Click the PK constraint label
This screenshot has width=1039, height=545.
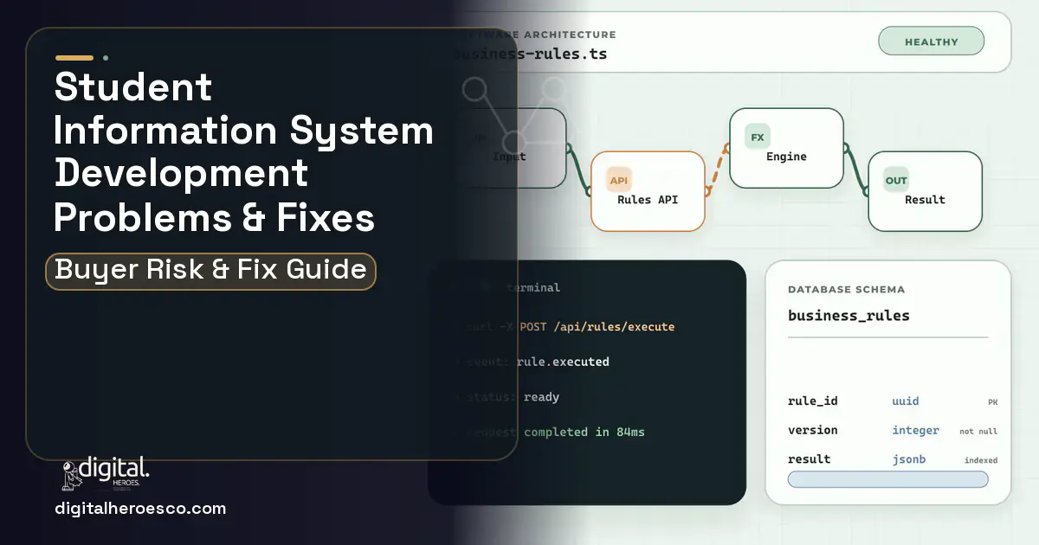(992, 402)
